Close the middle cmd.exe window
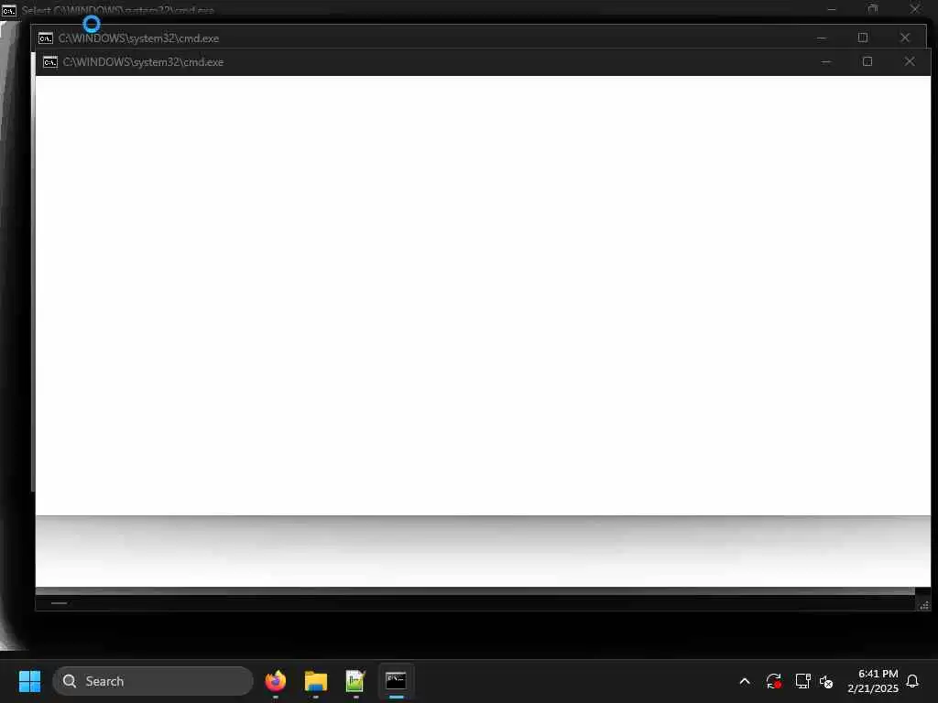The height and width of the screenshot is (703, 938). point(905,38)
